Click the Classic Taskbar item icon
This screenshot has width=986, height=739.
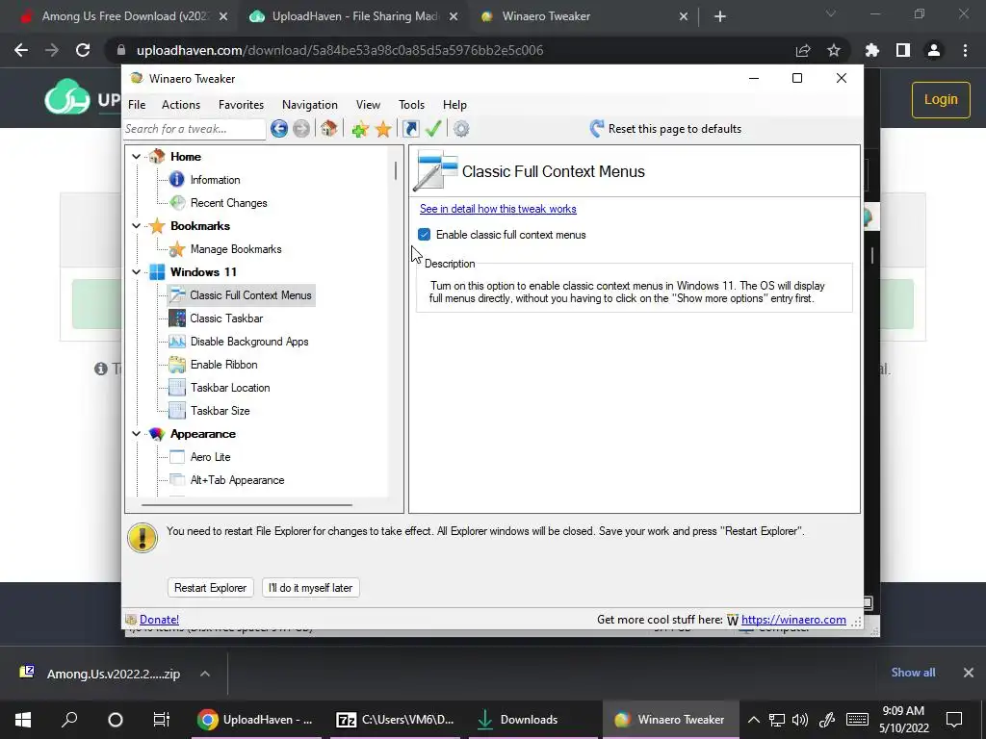(x=177, y=318)
